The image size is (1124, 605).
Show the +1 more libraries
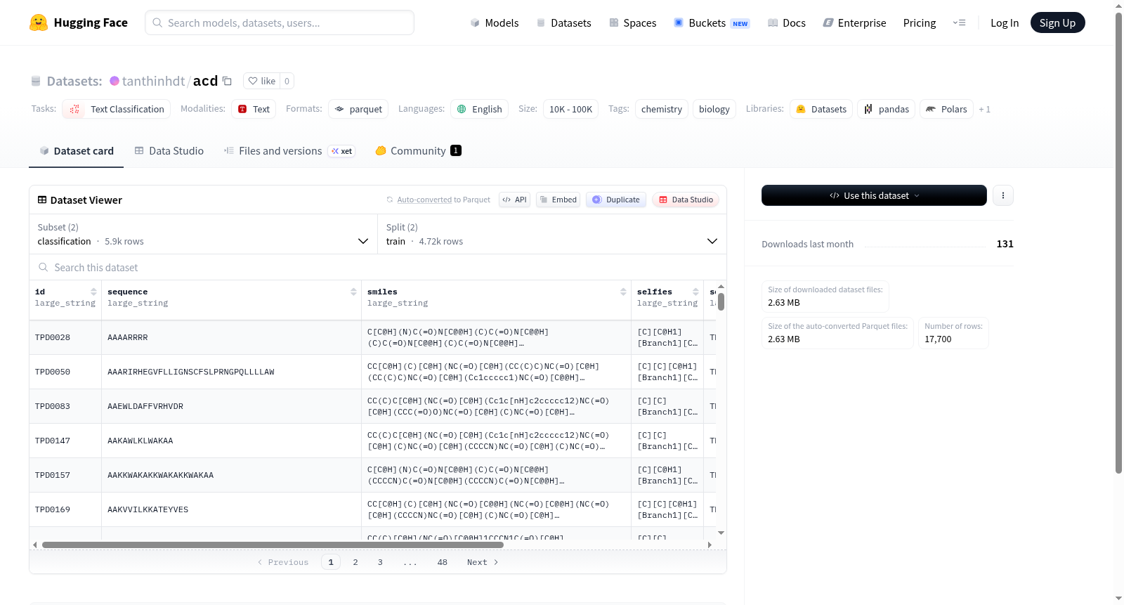click(x=985, y=109)
